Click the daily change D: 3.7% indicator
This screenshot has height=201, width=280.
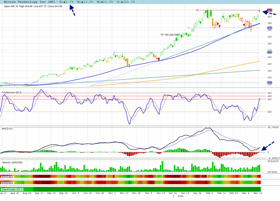(x=66, y=2)
